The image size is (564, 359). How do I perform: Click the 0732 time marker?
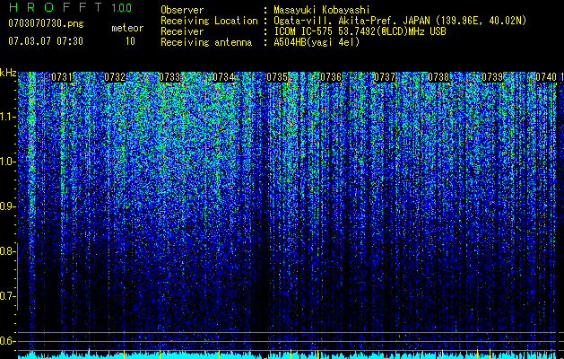pyautogui.click(x=115, y=77)
